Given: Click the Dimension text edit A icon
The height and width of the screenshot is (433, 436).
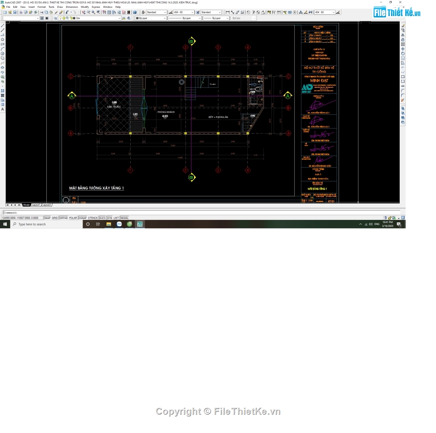Looking at the screenshot, I should 301,12.
